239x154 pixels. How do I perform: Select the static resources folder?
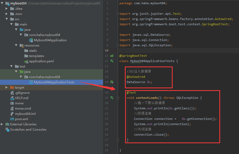pyautogui.click(x=33, y=50)
